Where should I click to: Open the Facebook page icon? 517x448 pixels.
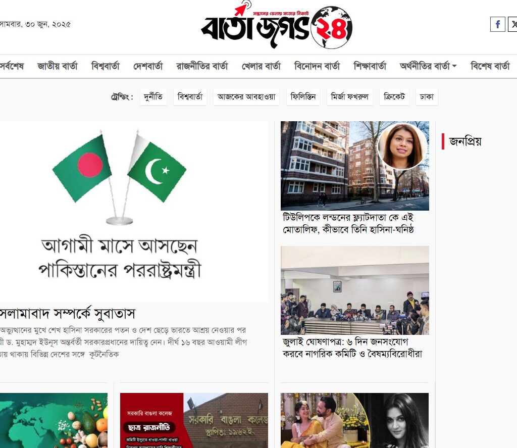point(497,24)
